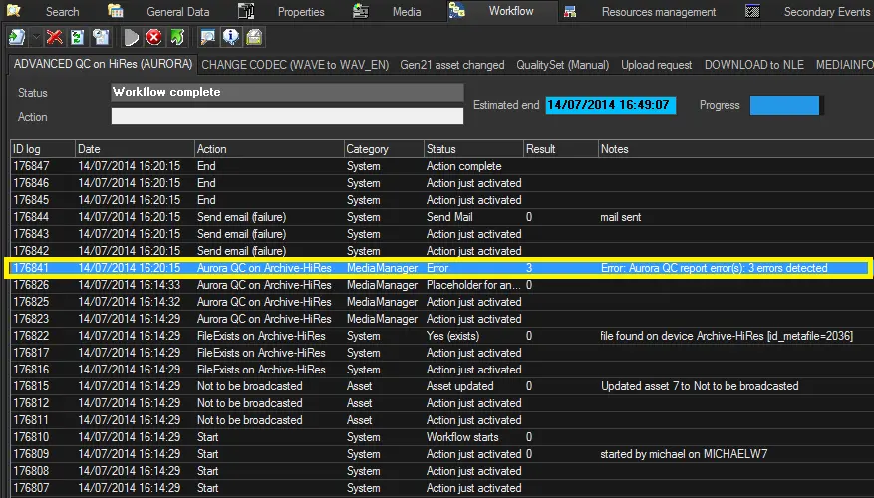Open the dropdown arrow beside new workflow icon
The image size is (874, 498).
coord(36,38)
